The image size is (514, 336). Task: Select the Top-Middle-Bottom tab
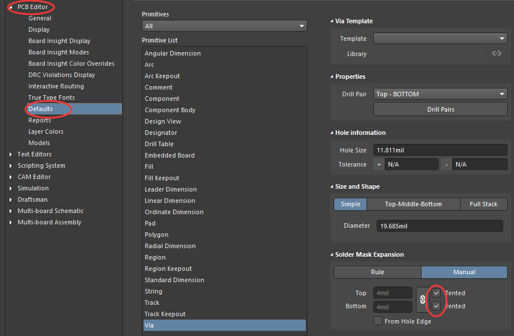coord(414,204)
